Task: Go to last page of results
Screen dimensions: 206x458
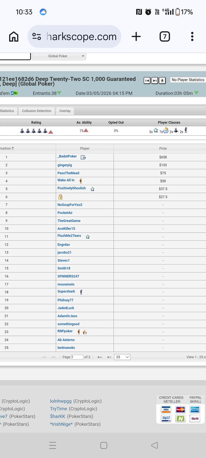Action: coord(109,357)
